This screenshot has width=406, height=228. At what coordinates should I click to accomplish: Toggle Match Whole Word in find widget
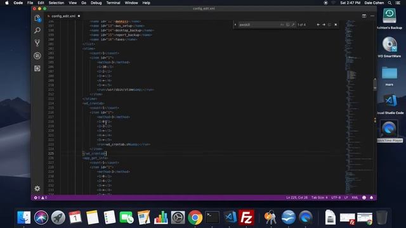point(287,25)
